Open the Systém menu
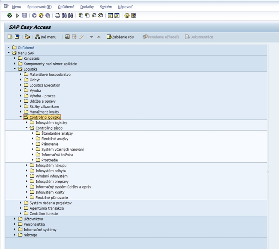279x249 pixels. pos(106,7)
